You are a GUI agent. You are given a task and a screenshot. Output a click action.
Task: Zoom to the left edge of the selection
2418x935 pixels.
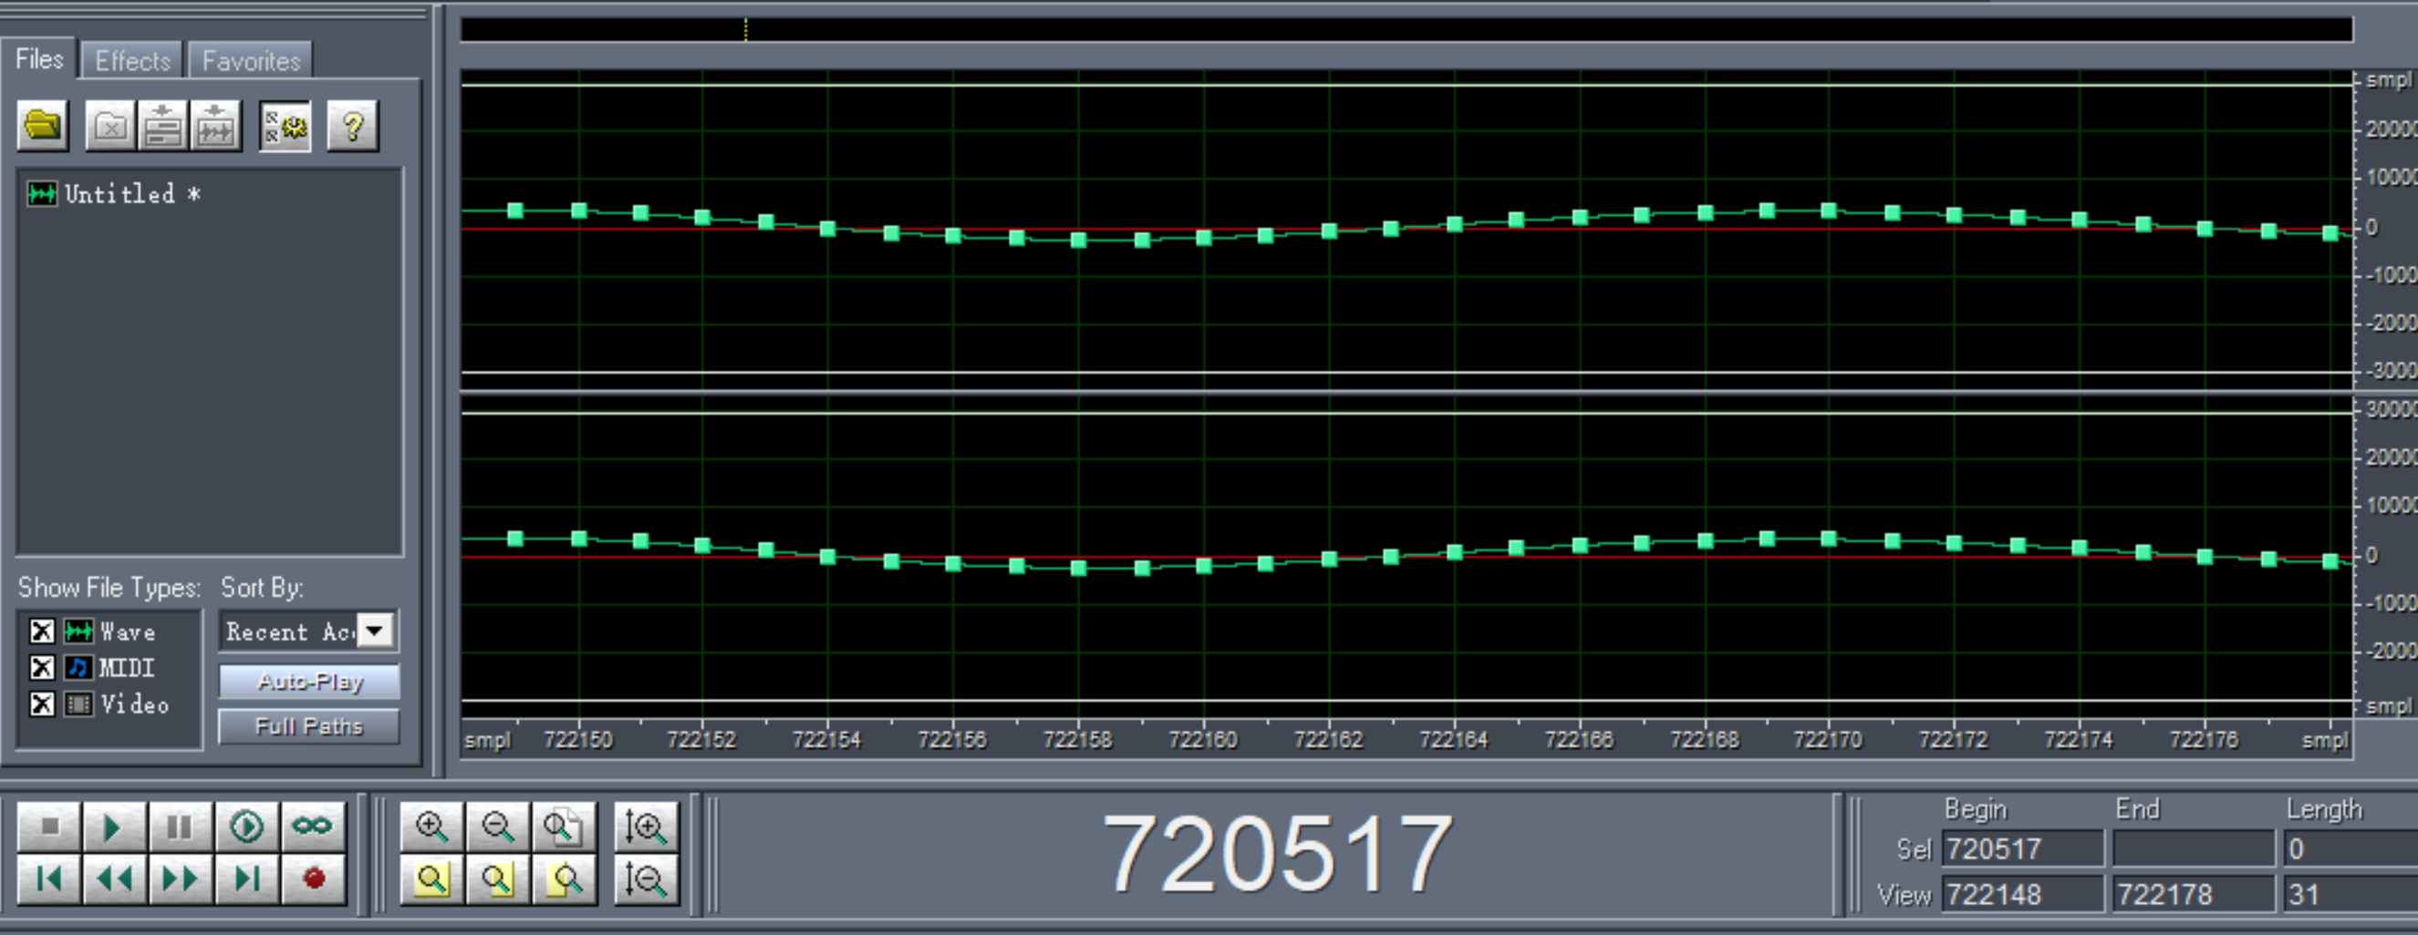tap(497, 878)
